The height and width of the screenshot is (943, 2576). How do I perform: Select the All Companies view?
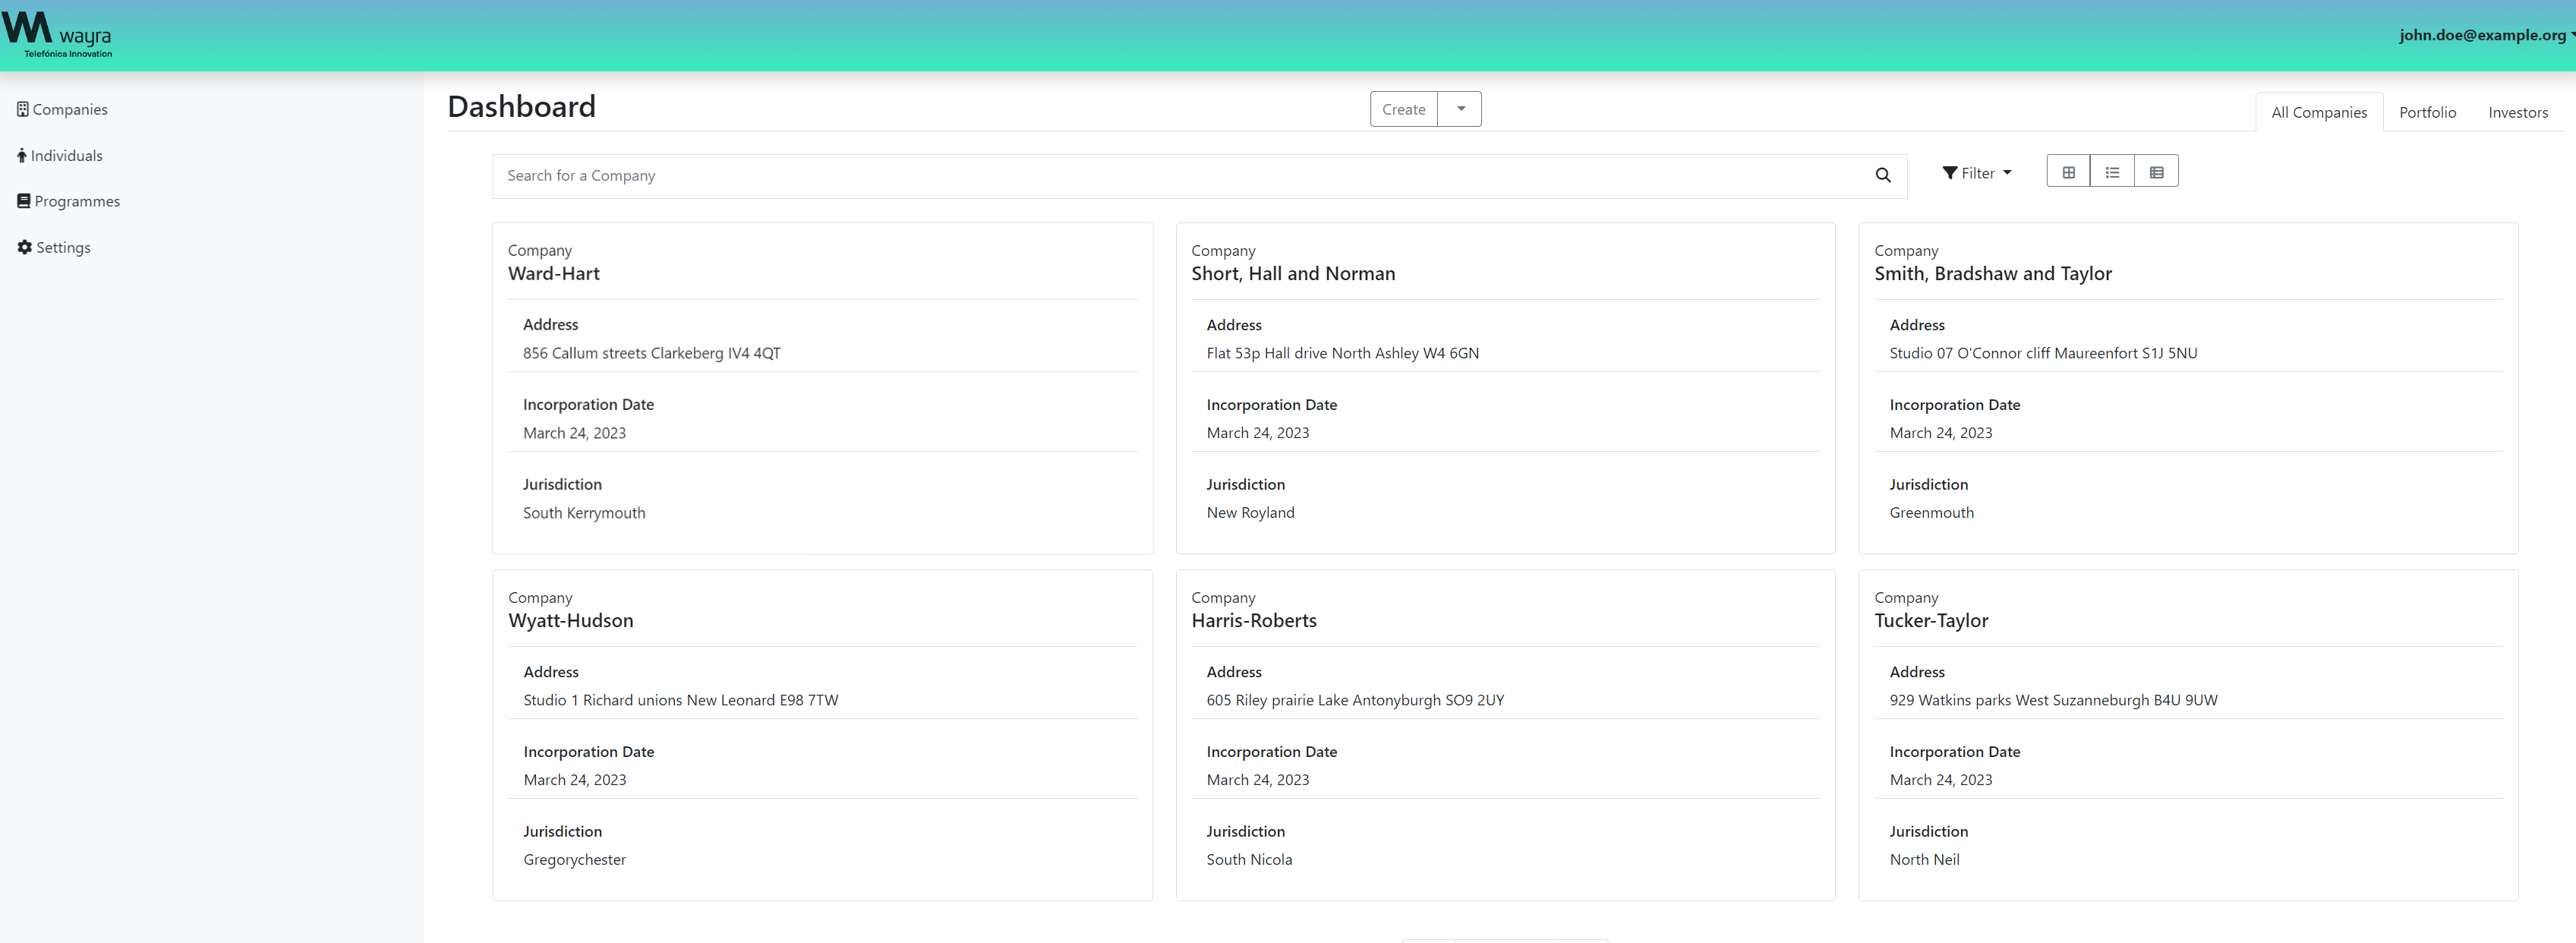click(2319, 112)
